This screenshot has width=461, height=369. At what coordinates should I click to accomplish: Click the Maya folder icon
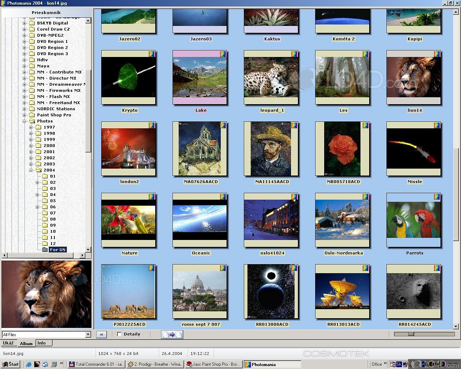[32, 66]
